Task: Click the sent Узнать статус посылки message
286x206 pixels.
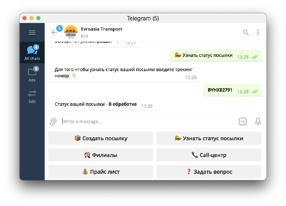Action: (216, 56)
